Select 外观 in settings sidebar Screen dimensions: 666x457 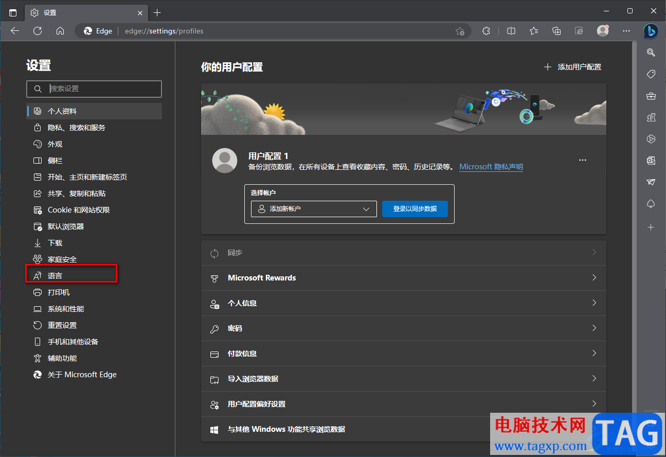click(x=94, y=144)
